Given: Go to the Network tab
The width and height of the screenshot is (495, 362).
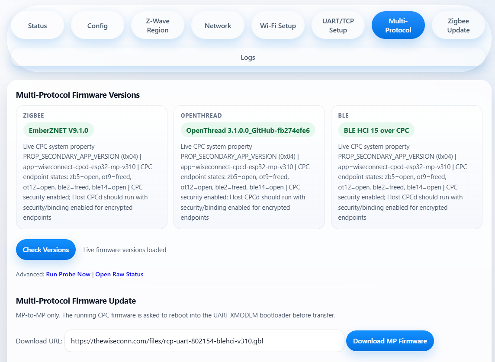Looking at the screenshot, I should click(218, 25).
